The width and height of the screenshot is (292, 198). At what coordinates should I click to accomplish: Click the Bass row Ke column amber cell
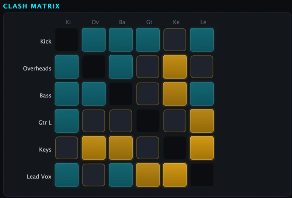pyautogui.click(x=175, y=94)
